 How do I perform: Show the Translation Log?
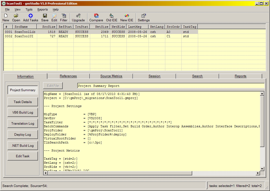[x=23, y=124]
